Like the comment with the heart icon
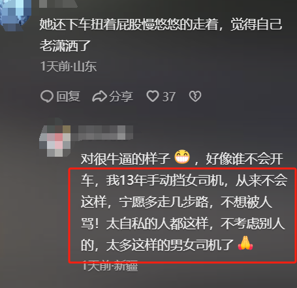Image resolution: width=297 pixels, height=288 pixels. click(x=153, y=96)
